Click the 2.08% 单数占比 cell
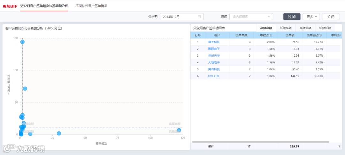 [265, 42]
